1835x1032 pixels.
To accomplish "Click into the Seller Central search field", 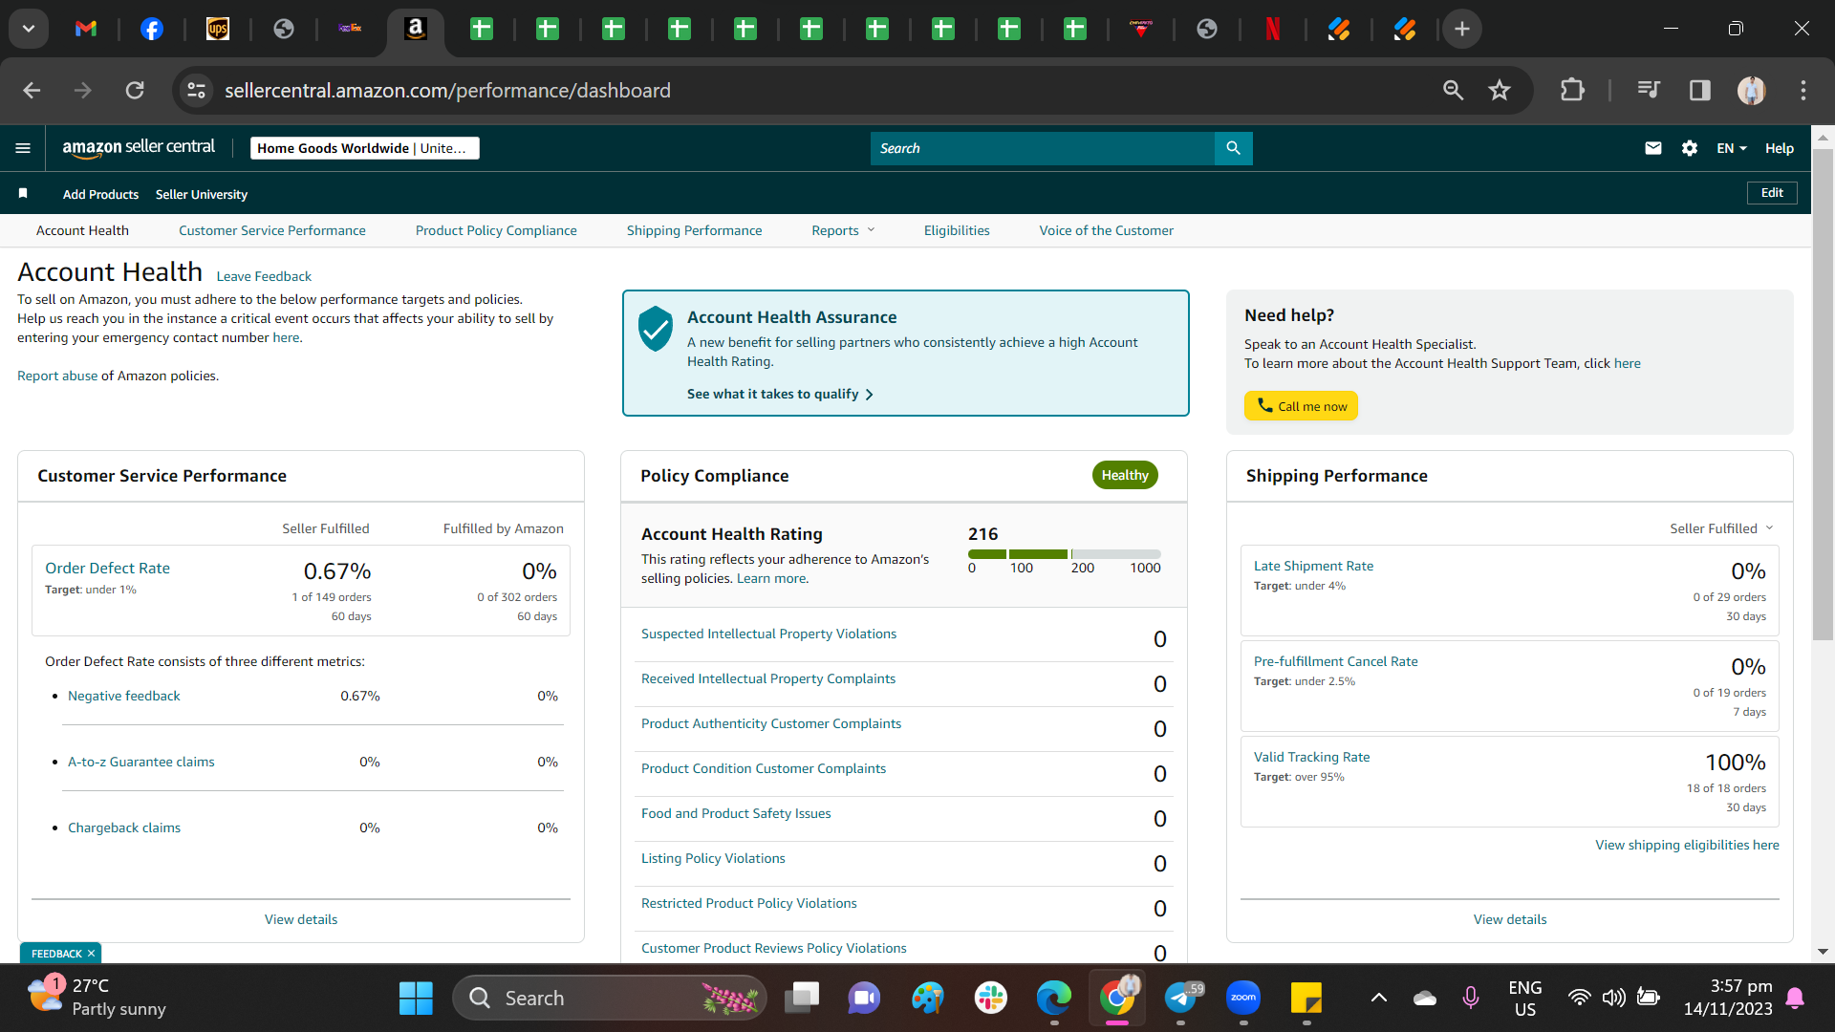I will (1042, 148).
